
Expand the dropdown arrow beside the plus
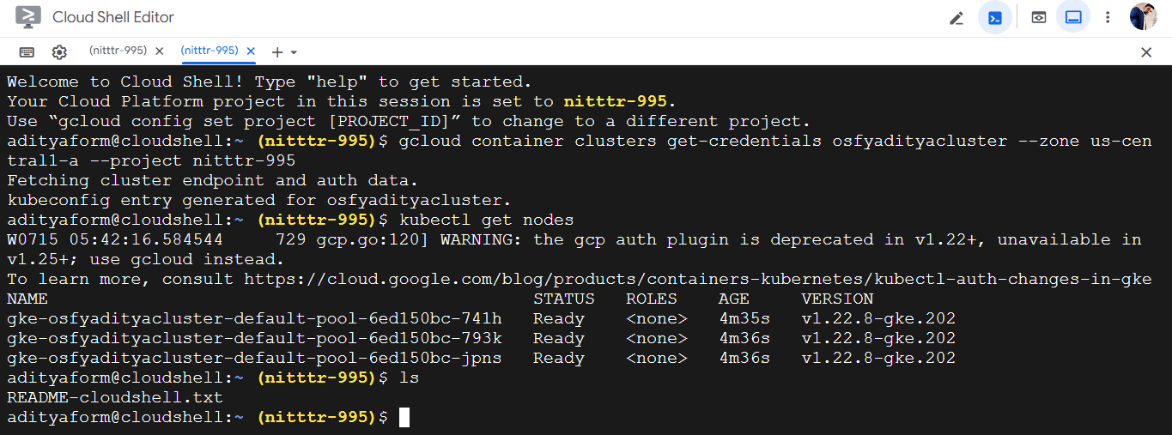click(294, 52)
